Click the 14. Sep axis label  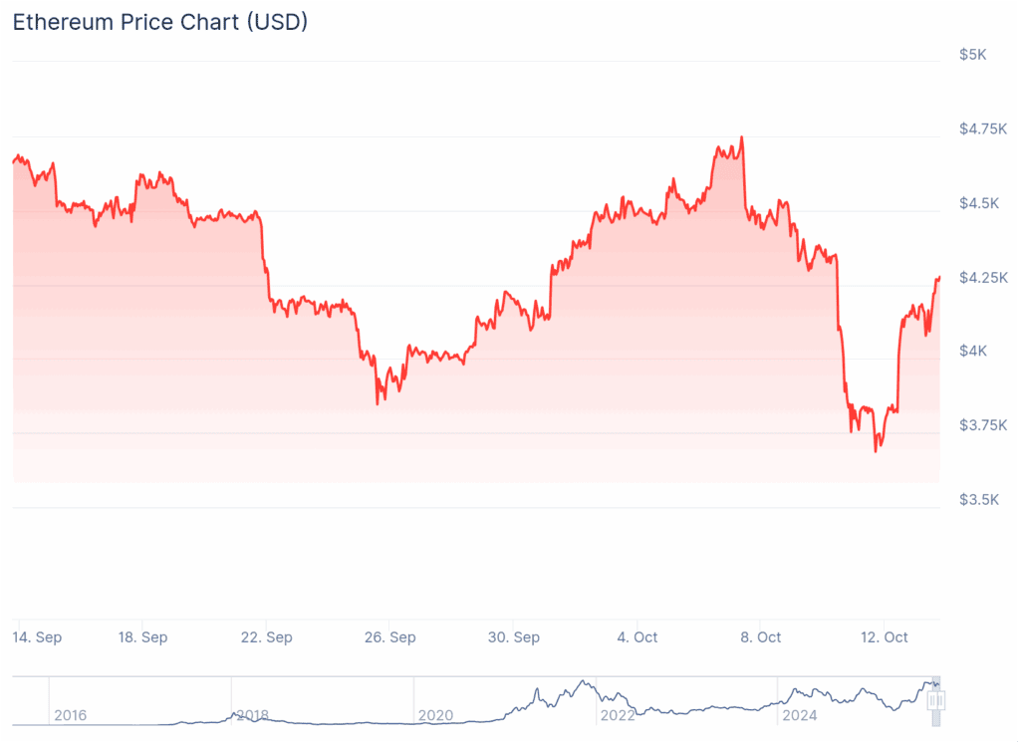(37, 637)
